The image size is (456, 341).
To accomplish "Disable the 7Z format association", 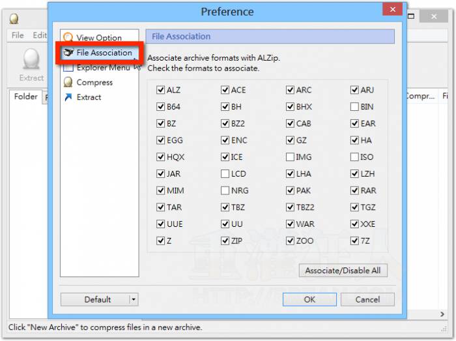I will [354, 241].
